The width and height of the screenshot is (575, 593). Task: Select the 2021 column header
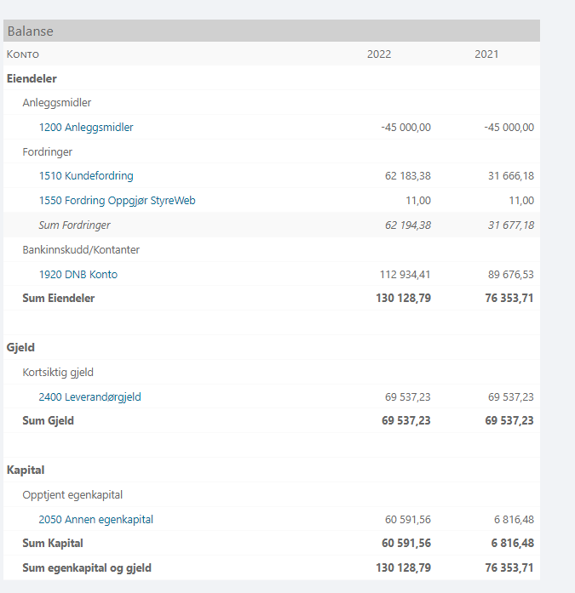click(486, 54)
